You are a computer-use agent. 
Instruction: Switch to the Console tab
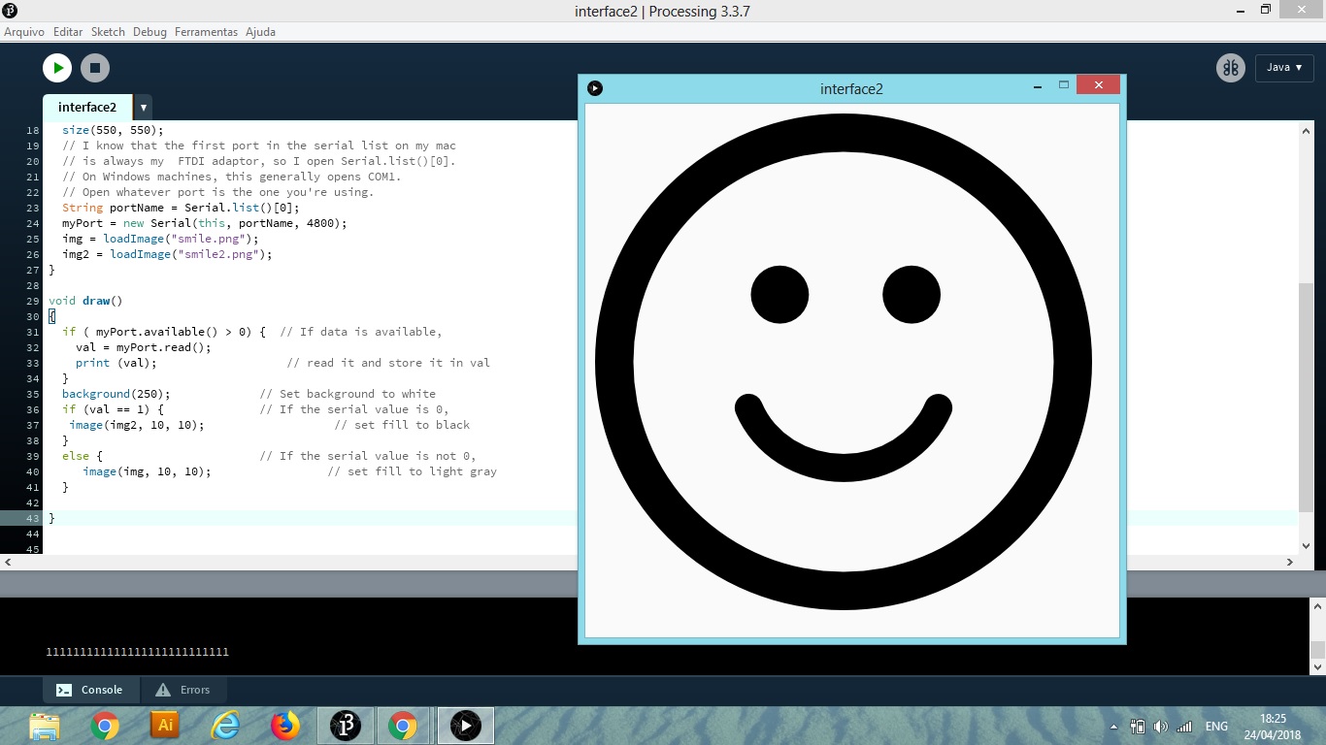pyautogui.click(x=91, y=690)
